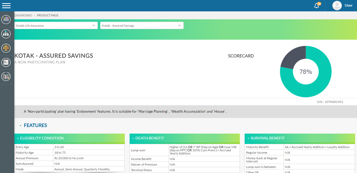The image size is (357, 173).
Task: Click the Product Page breadcrumb
Action: [x=48, y=15]
